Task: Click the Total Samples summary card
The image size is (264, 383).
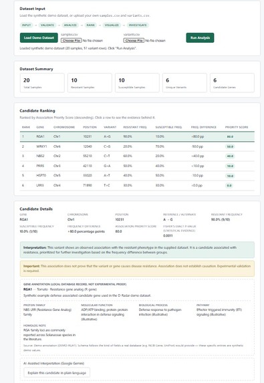Action: 42,83
